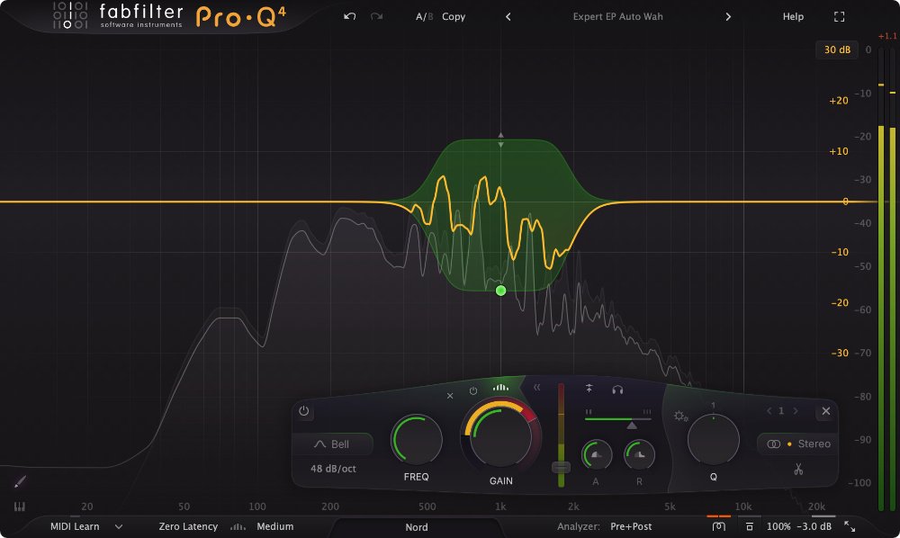Open the MIDI Learn dropdown chevron

(118, 526)
